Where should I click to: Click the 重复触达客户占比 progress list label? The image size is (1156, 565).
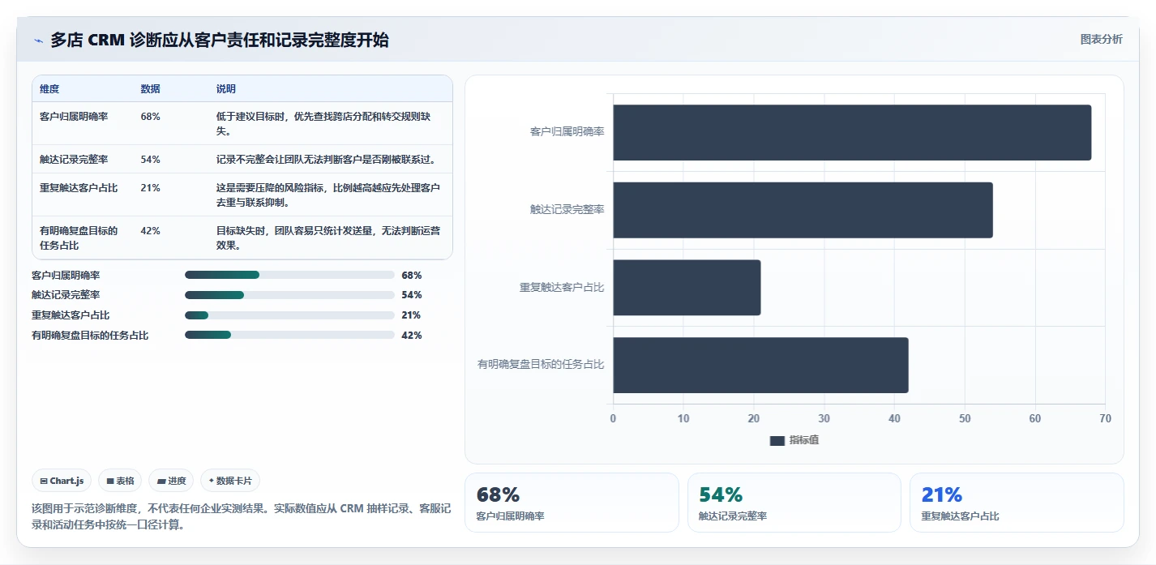pyautogui.click(x=71, y=315)
